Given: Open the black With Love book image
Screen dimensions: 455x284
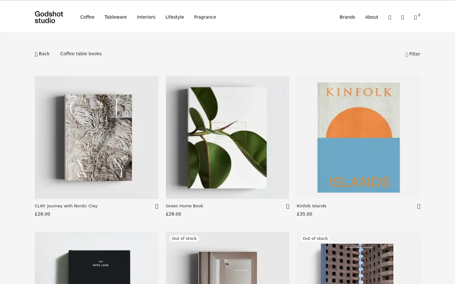Looking at the screenshot, I should 96,258.
